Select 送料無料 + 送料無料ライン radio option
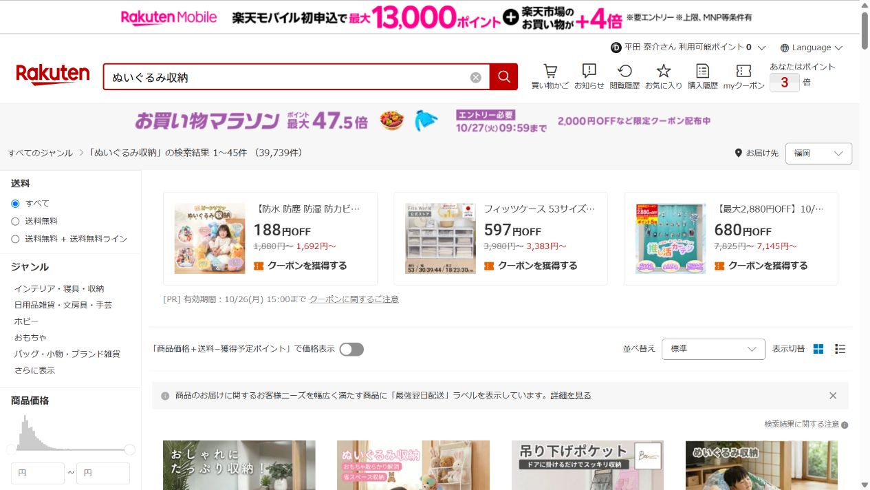 (x=15, y=239)
